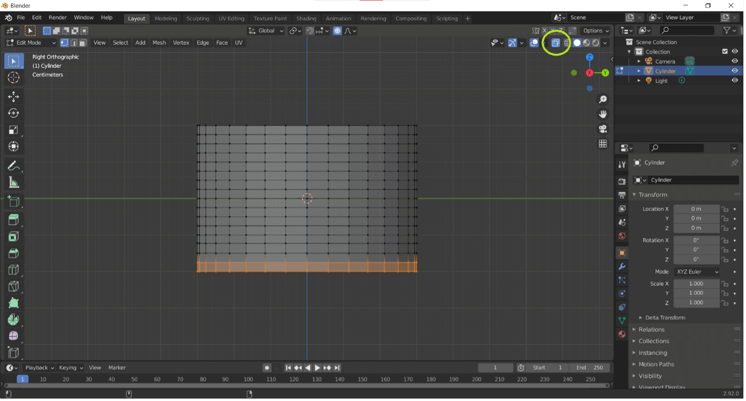Image resolution: width=746 pixels, height=401 pixels.
Task: Open the XYZ Euler rotation mode dropdown
Action: coord(696,272)
